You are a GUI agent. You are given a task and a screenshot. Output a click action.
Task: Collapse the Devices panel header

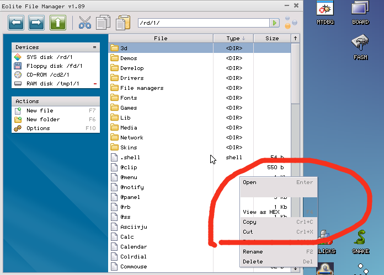tap(94, 47)
